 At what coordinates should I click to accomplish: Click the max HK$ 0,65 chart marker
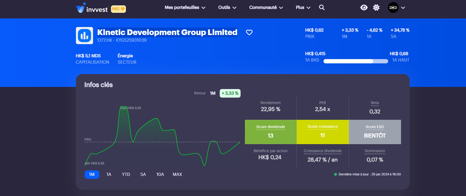(131, 108)
